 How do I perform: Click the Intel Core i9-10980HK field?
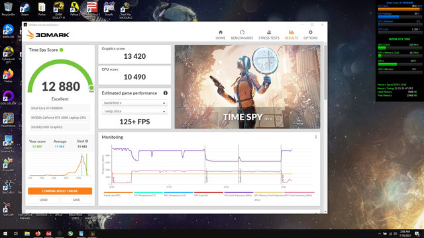click(60, 108)
